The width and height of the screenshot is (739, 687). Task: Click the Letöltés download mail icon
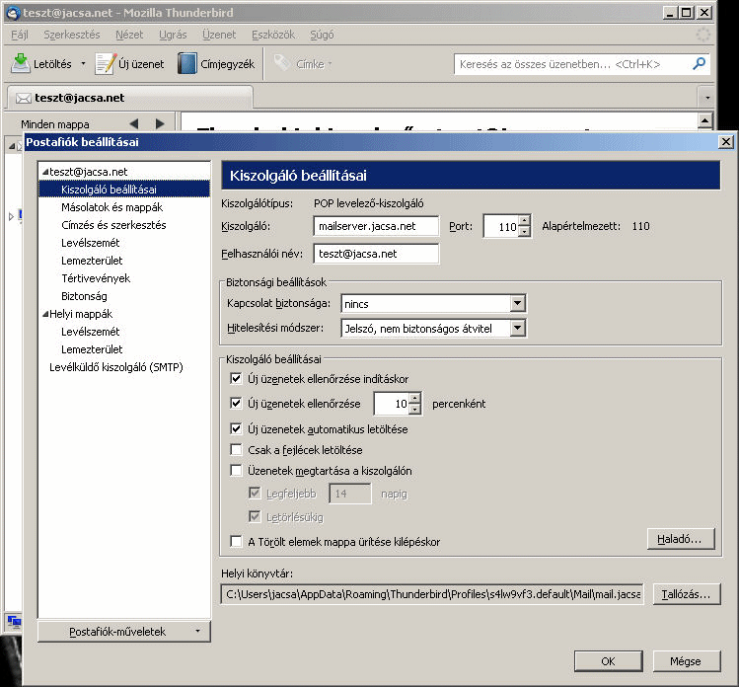[x=21, y=63]
